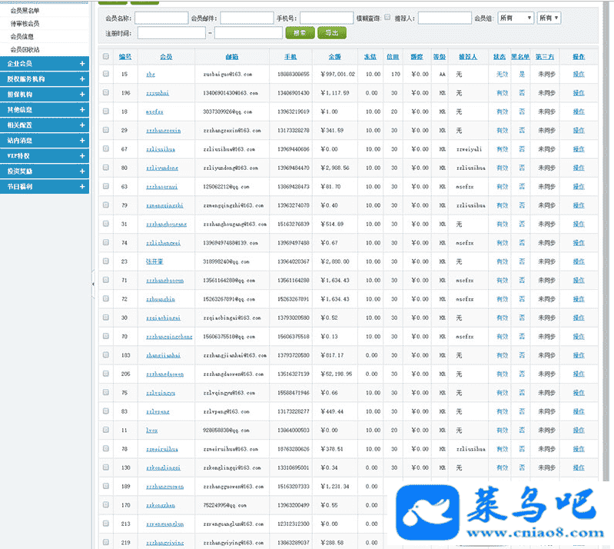Screen dimensions: 614x549
Task: Toggle the 模糊查询 fuzzy search checkbox
Action: point(387,17)
